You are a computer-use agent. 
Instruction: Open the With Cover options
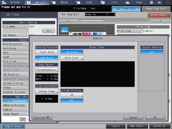[72, 58]
